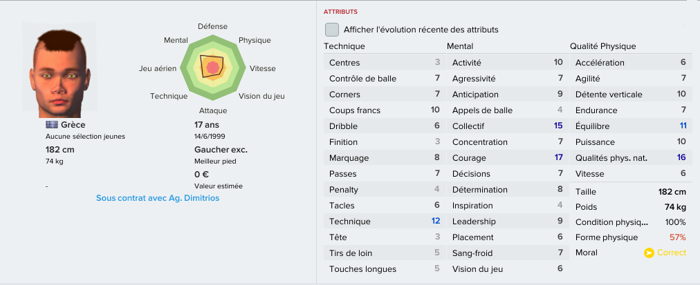Click the Moral Correct status text

click(672, 253)
